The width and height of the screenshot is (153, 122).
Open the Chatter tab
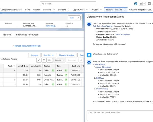coord(36,10)
